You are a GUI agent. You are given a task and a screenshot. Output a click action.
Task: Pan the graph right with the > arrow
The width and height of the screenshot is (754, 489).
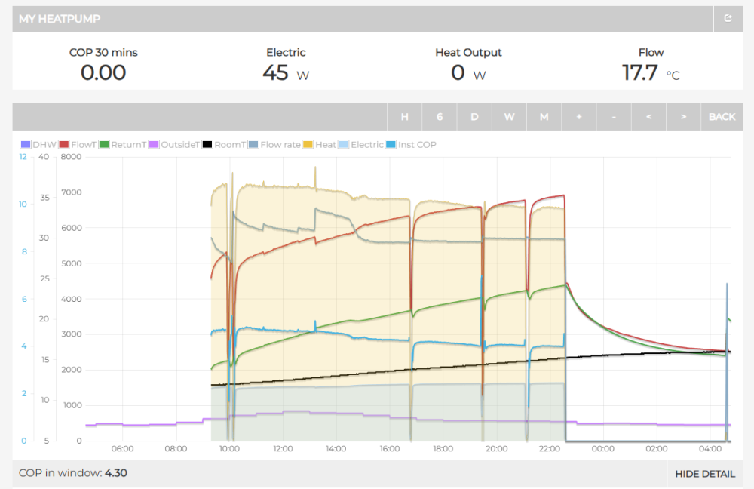click(683, 117)
